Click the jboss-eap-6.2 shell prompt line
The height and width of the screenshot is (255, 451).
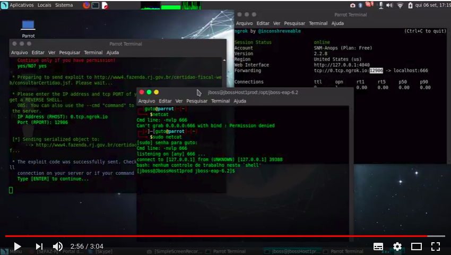[186, 171]
